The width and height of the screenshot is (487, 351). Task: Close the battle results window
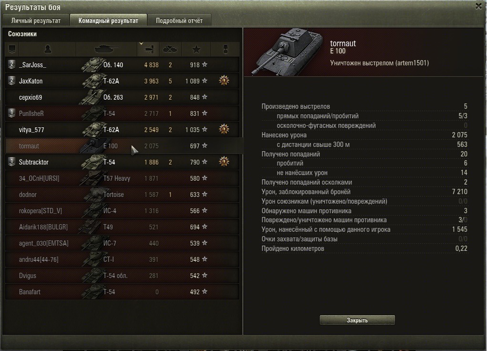click(478, 6)
